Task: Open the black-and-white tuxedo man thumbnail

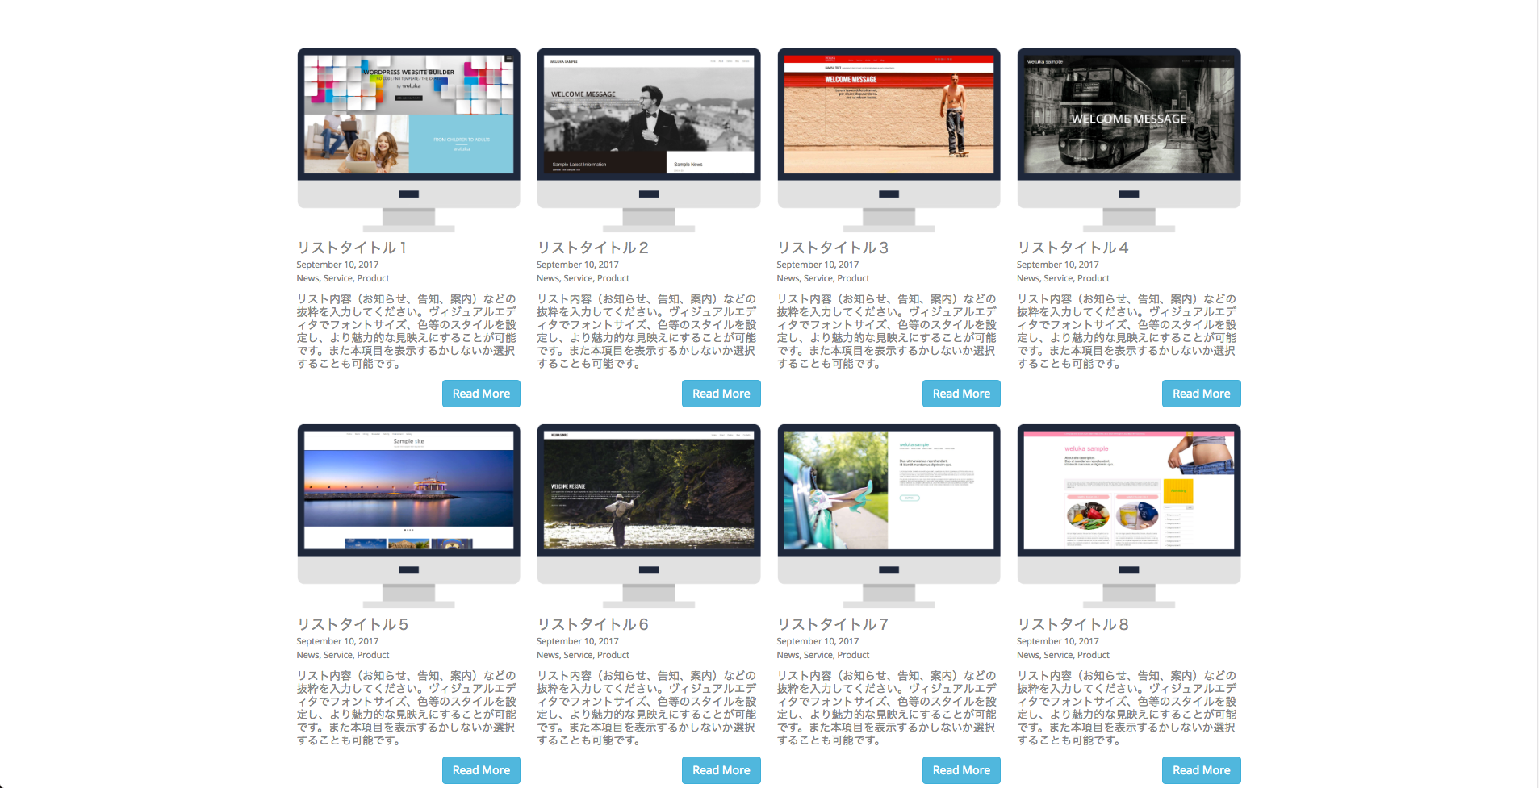Action: pos(649,140)
